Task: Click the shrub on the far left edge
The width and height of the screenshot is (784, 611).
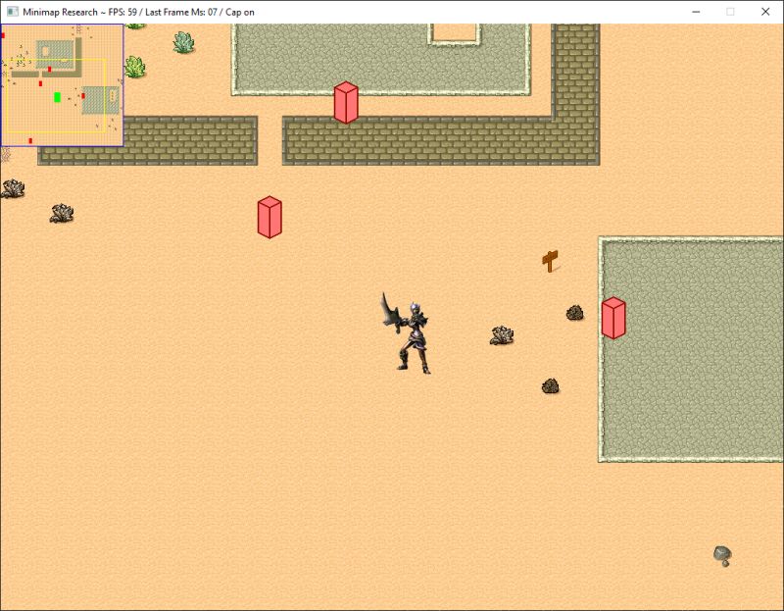Action: point(15,186)
